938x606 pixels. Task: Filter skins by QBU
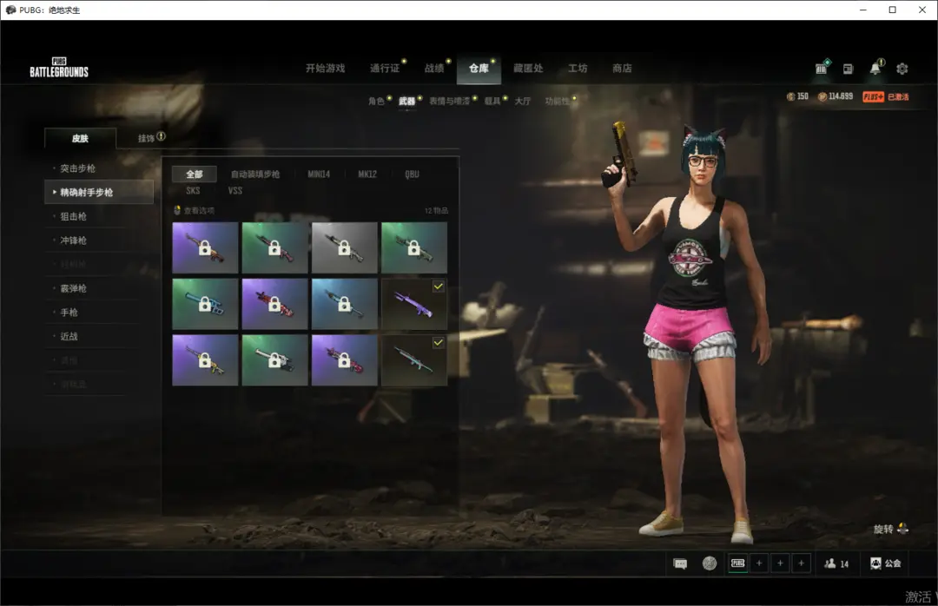(413, 175)
